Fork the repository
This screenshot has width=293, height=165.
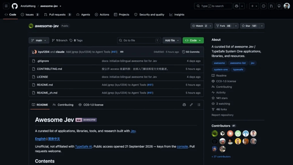click(x=224, y=26)
